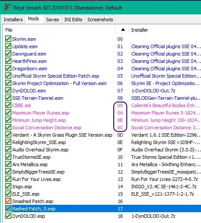
Task: Select Ars Metallica.esp file name
Action: (30, 164)
